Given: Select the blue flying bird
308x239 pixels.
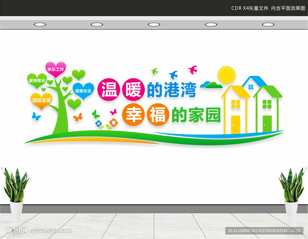Looking at the screenshot, I should (174, 75).
